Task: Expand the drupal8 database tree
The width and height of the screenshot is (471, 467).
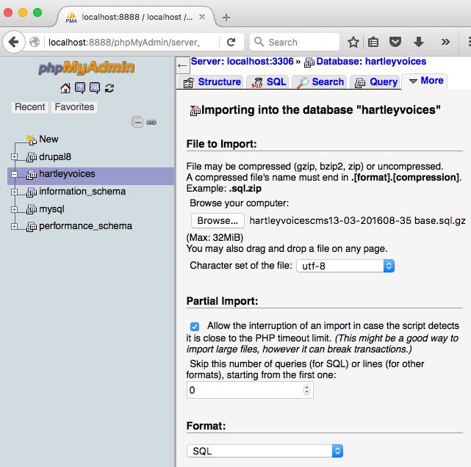Action: click(14, 156)
